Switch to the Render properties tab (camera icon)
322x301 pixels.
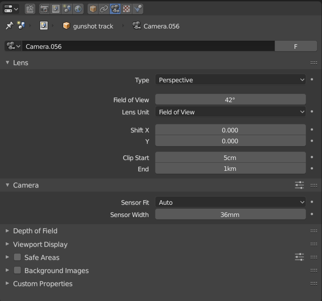click(x=44, y=9)
